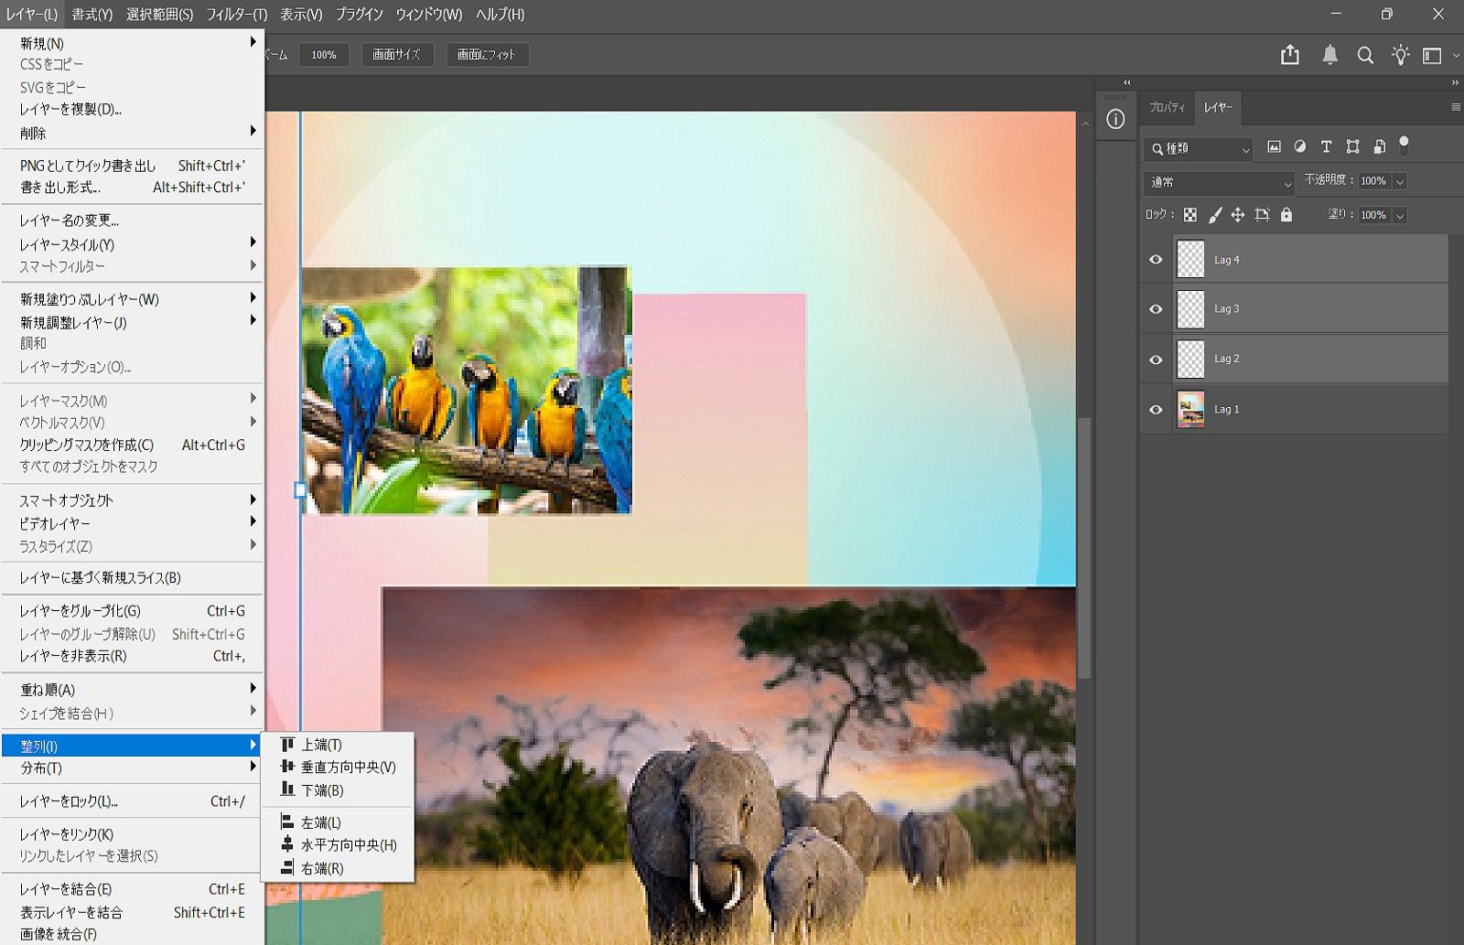
Task: Click the 画面サイズ button
Action: click(x=396, y=55)
